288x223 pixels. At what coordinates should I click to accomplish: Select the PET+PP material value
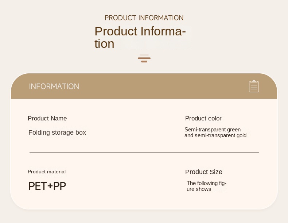[47, 186]
